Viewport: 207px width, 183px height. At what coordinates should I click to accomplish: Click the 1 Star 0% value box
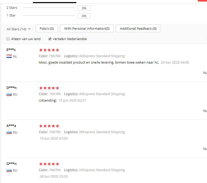pos(84,16)
